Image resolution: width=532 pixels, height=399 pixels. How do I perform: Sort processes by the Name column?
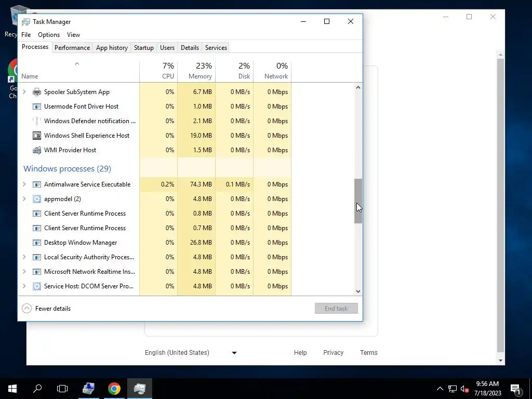(78, 71)
